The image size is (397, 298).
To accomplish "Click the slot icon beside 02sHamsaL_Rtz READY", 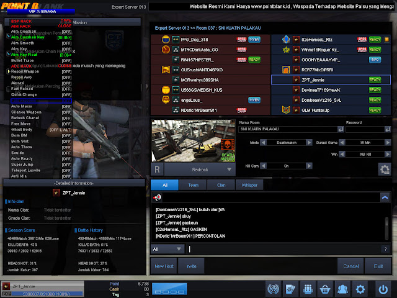I will 386,39.
